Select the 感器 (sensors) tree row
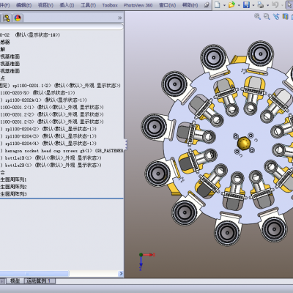 click(x=5, y=42)
